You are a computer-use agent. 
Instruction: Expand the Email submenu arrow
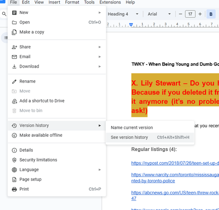pyautogui.click(x=99, y=57)
